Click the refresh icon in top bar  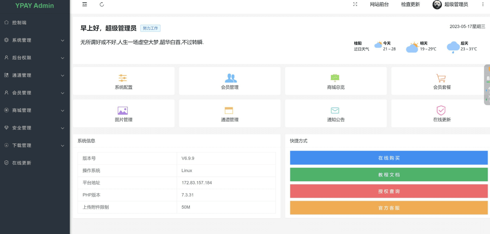(x=102, y=4)
